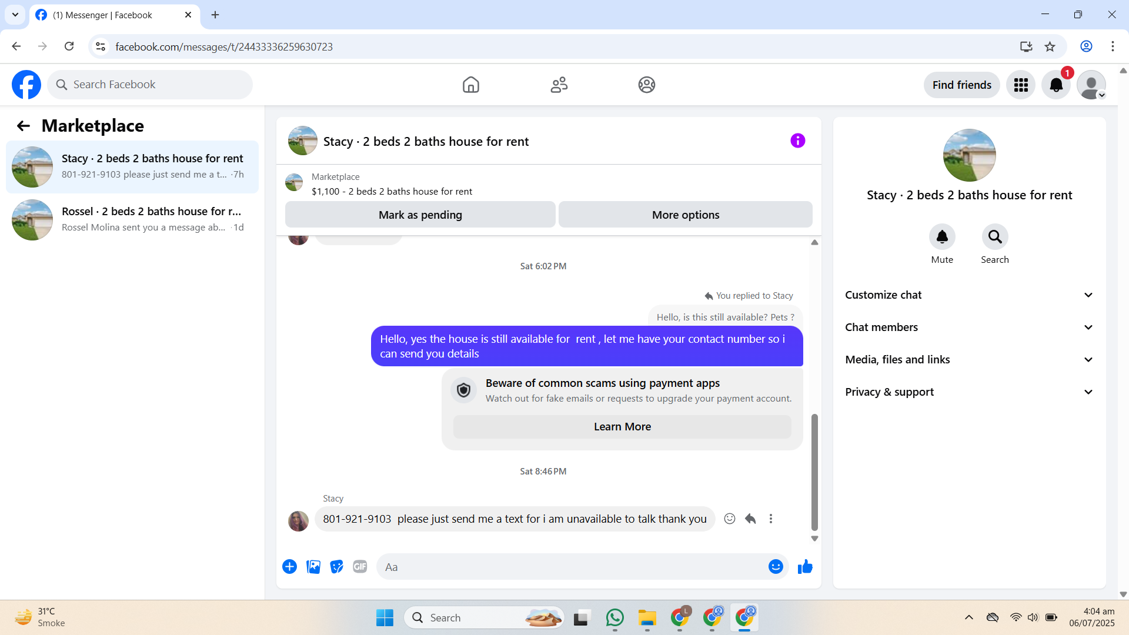This screenshot has height=635, width=1129.
Task: Click Learn More on scam warning
Action: (x=622, y=427)
